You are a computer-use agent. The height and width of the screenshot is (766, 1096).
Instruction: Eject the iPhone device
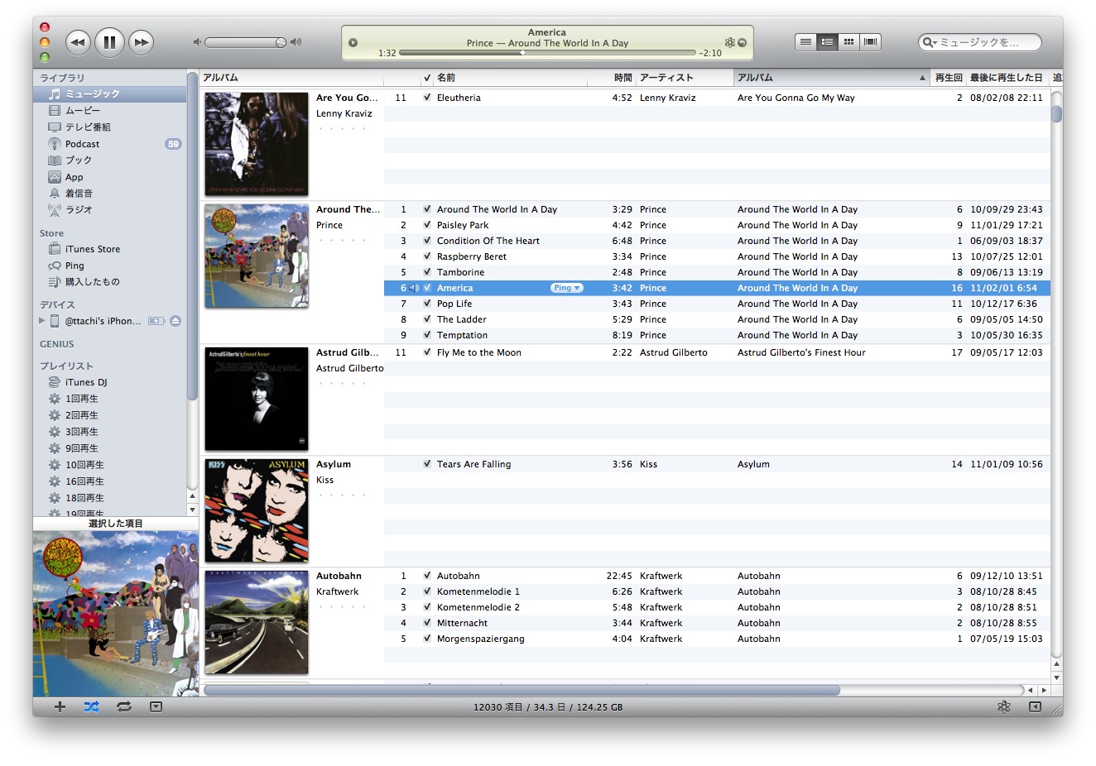pyautogui.click(x=175, y=321)
